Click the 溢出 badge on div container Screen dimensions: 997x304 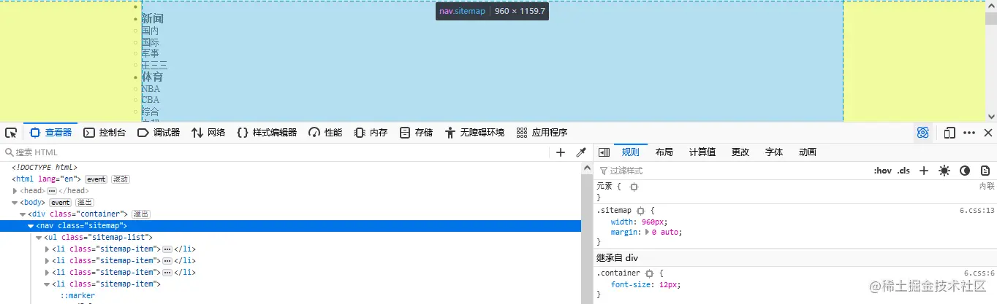click(141, 214)
